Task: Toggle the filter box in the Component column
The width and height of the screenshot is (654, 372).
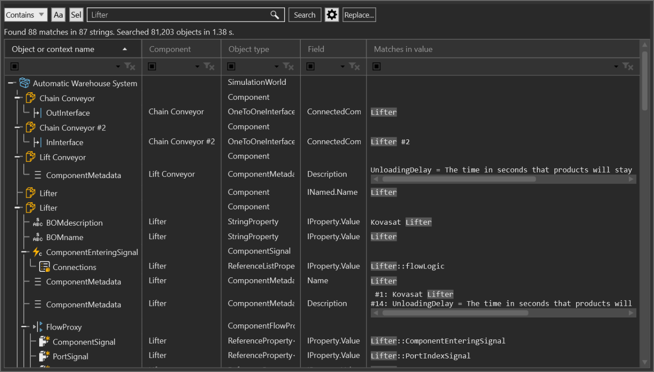Action: (x=152, y=67)
